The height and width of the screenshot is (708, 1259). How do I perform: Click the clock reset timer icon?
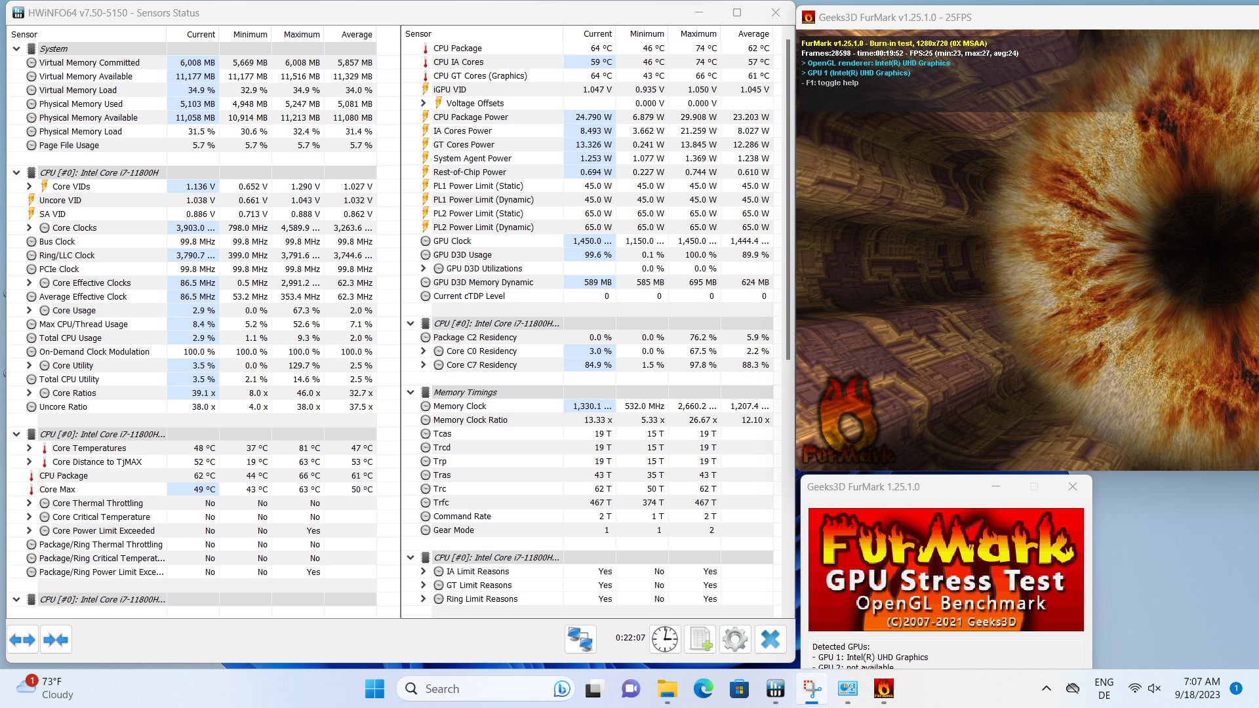click(665, 639)
